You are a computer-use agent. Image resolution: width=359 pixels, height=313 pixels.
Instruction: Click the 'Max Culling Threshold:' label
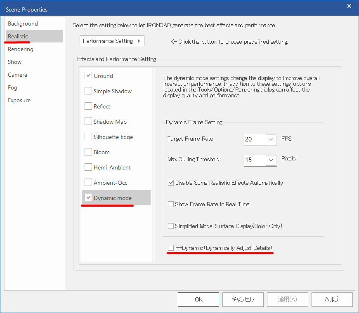coord(194,159)
